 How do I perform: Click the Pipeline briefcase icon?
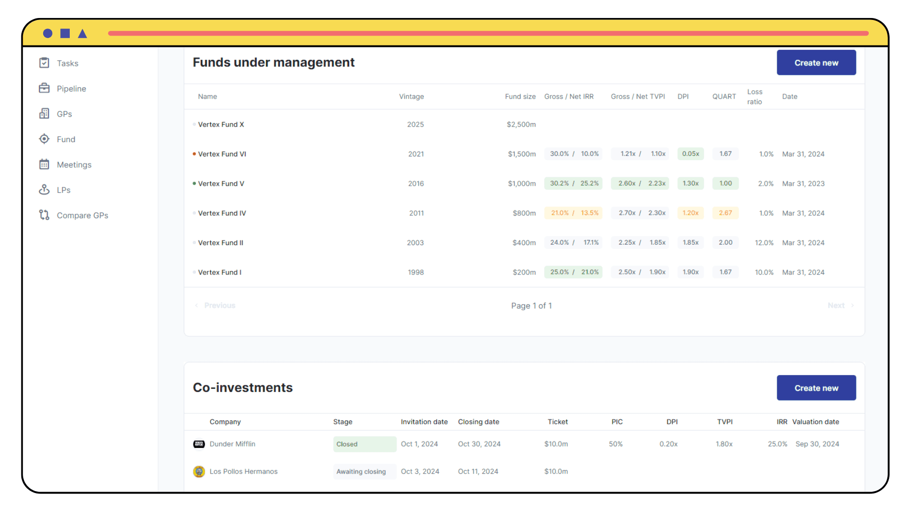[x=44, y=88]
